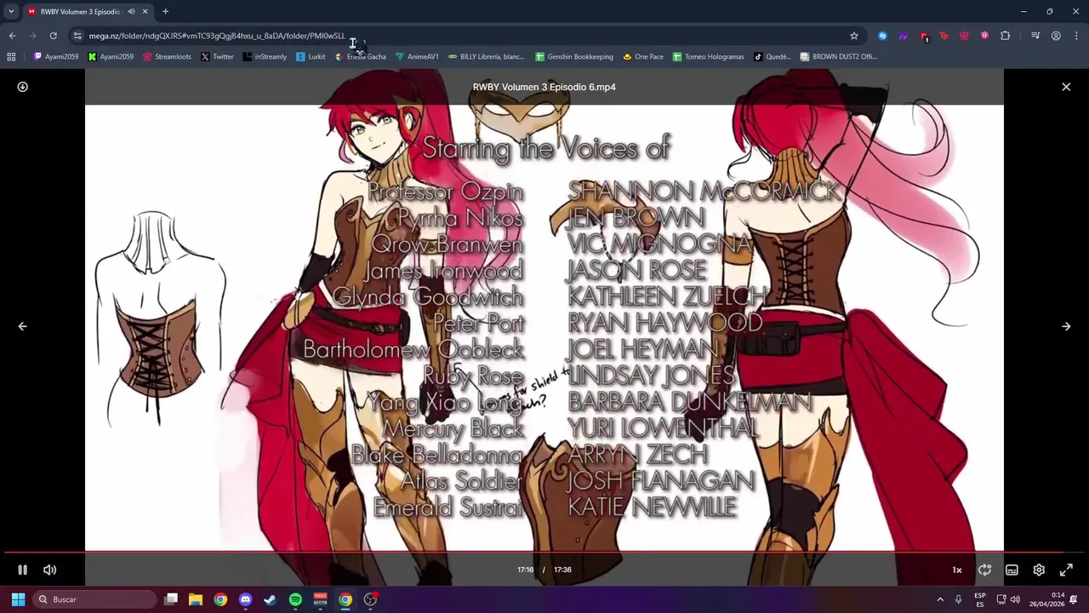Open Chrome three-dot menu
The width and height of the screenshot is (1089, 613).
point(1076,36)
